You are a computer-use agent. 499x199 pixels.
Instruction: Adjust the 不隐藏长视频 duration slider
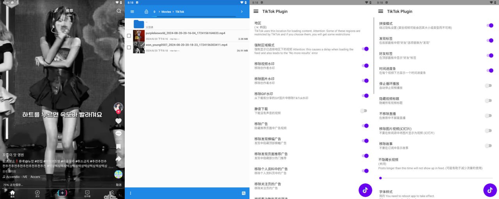point(380,178)
